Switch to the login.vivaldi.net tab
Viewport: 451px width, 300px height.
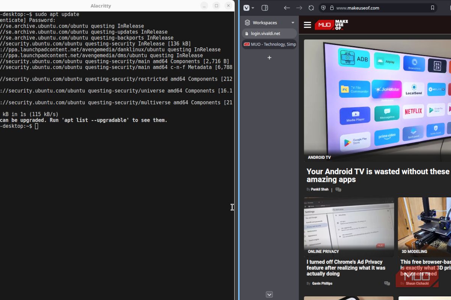pyautogui.click(x=269, y=33)
